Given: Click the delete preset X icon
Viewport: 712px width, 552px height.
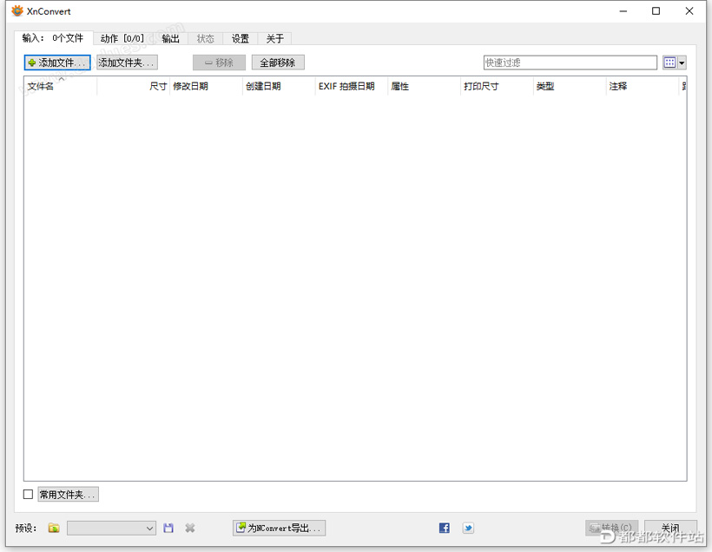Looking at the screenshot, I should click(190, 528).
